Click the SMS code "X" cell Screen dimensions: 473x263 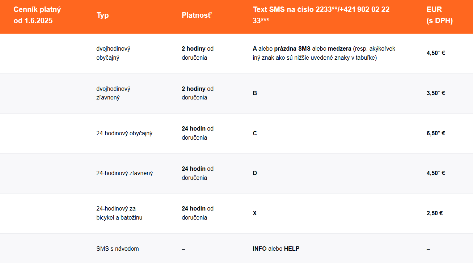(255, 213)
